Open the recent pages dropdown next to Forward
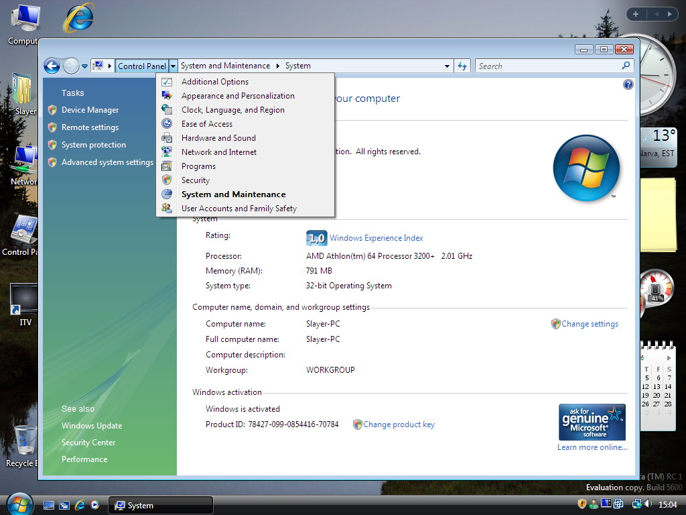 85,66
